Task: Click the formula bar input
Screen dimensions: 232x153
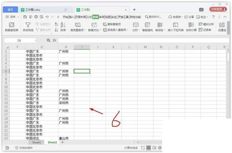Action: (x=144, y=40)
